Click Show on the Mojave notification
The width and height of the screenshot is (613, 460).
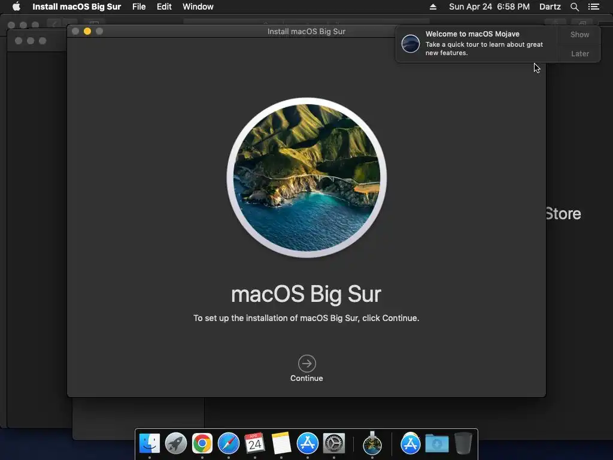579,34
